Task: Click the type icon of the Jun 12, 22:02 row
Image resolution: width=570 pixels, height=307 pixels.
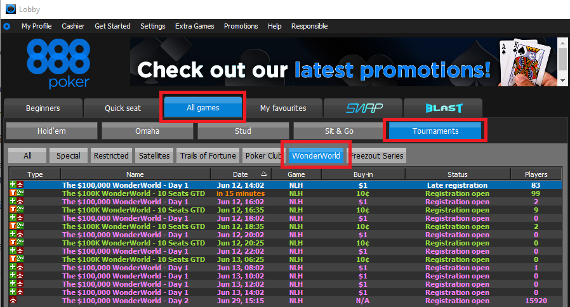Action: [x=17, y=251]
